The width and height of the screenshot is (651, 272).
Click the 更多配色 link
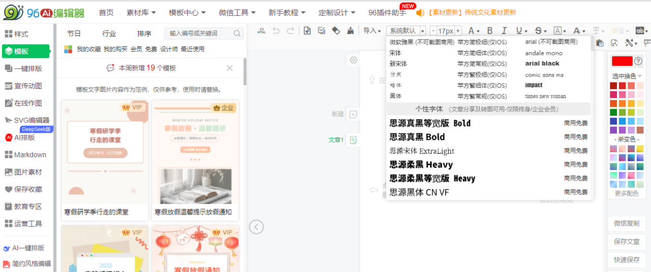click(x=626, y=193)
